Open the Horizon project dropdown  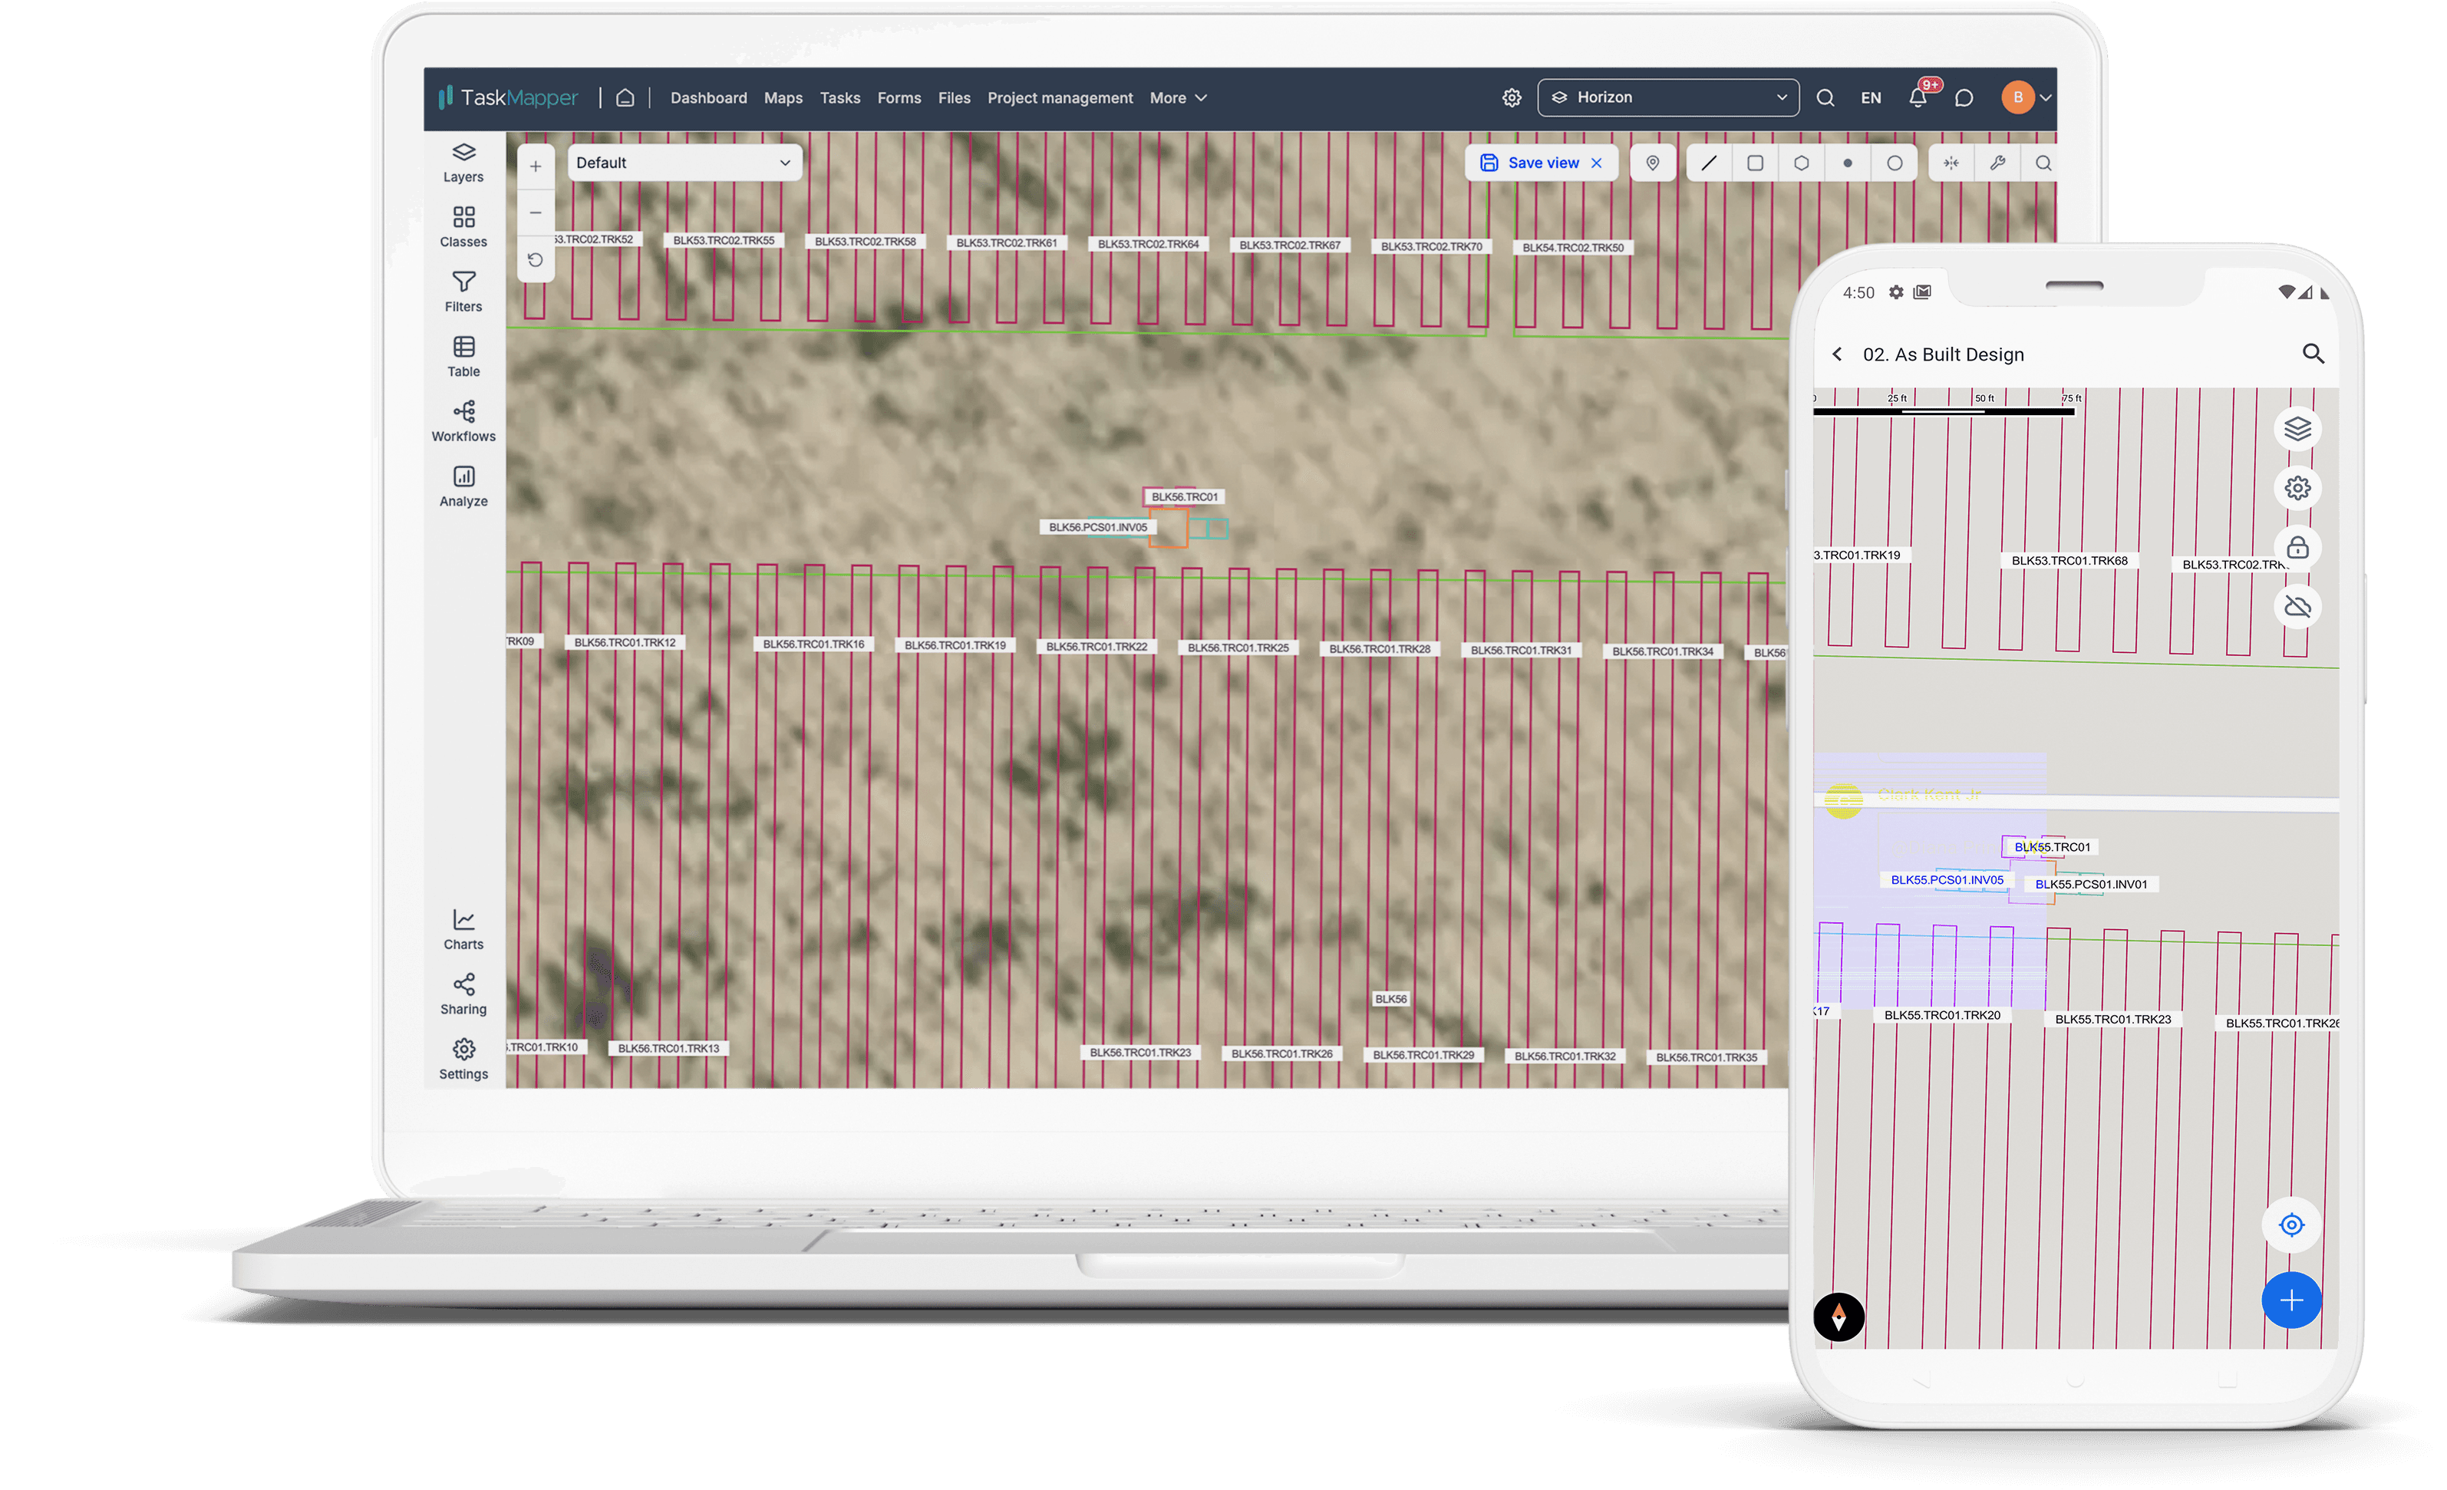tap(1667, 97)
